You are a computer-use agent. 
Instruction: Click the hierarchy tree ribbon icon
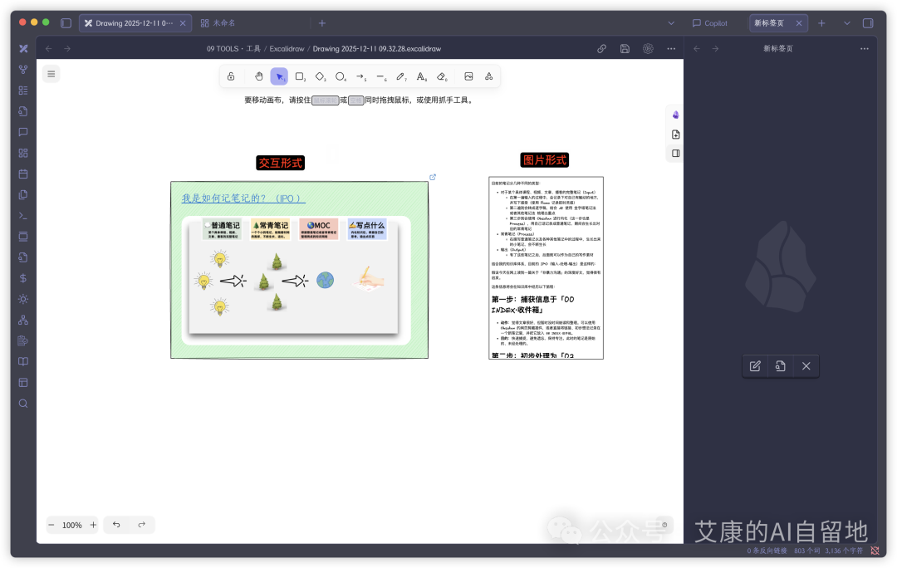click(23, 320)
